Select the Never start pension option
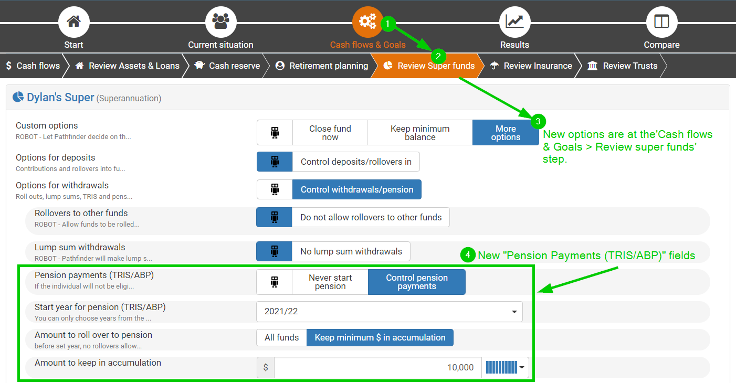 coord(330,282)
